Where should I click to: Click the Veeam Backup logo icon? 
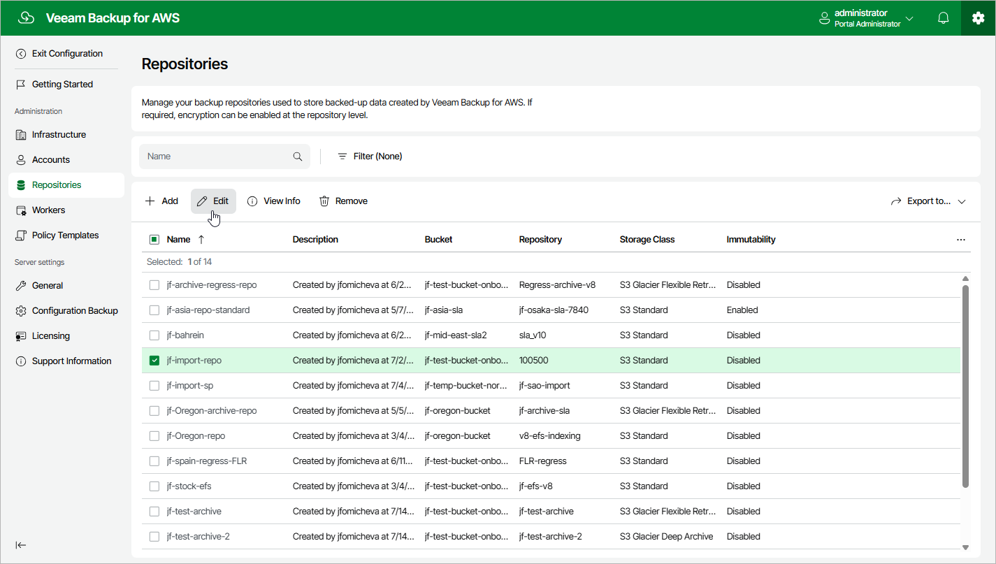(26, 18)
